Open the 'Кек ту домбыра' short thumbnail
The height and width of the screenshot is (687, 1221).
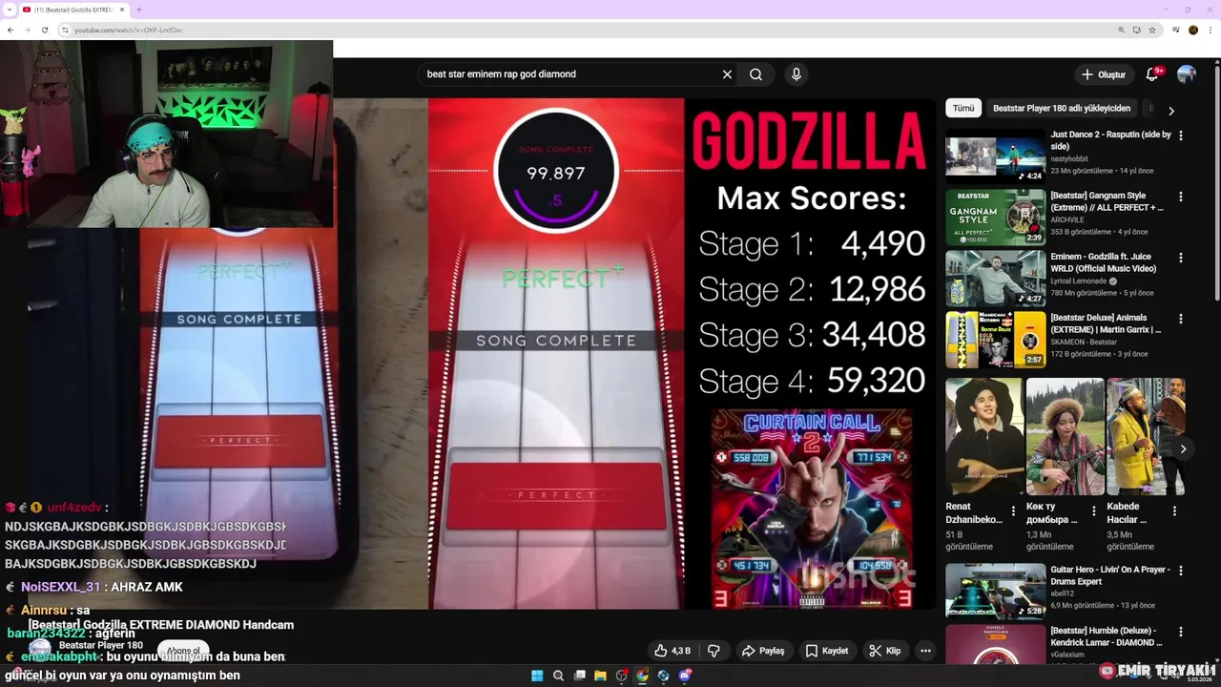click(1065, 436)
